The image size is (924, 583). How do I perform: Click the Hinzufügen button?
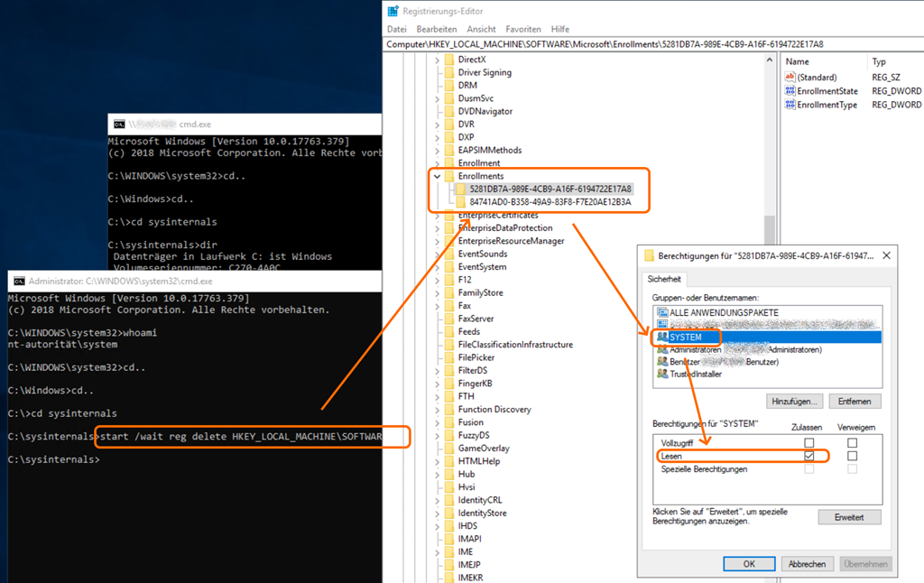click(794, 401)
